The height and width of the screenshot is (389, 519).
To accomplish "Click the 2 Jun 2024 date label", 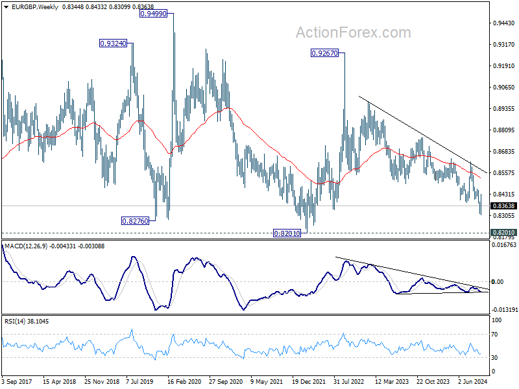I will (x=473, y=382).
